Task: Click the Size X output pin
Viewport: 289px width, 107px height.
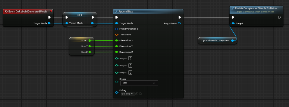Action: pyautogui.click(x=89, y=40)
